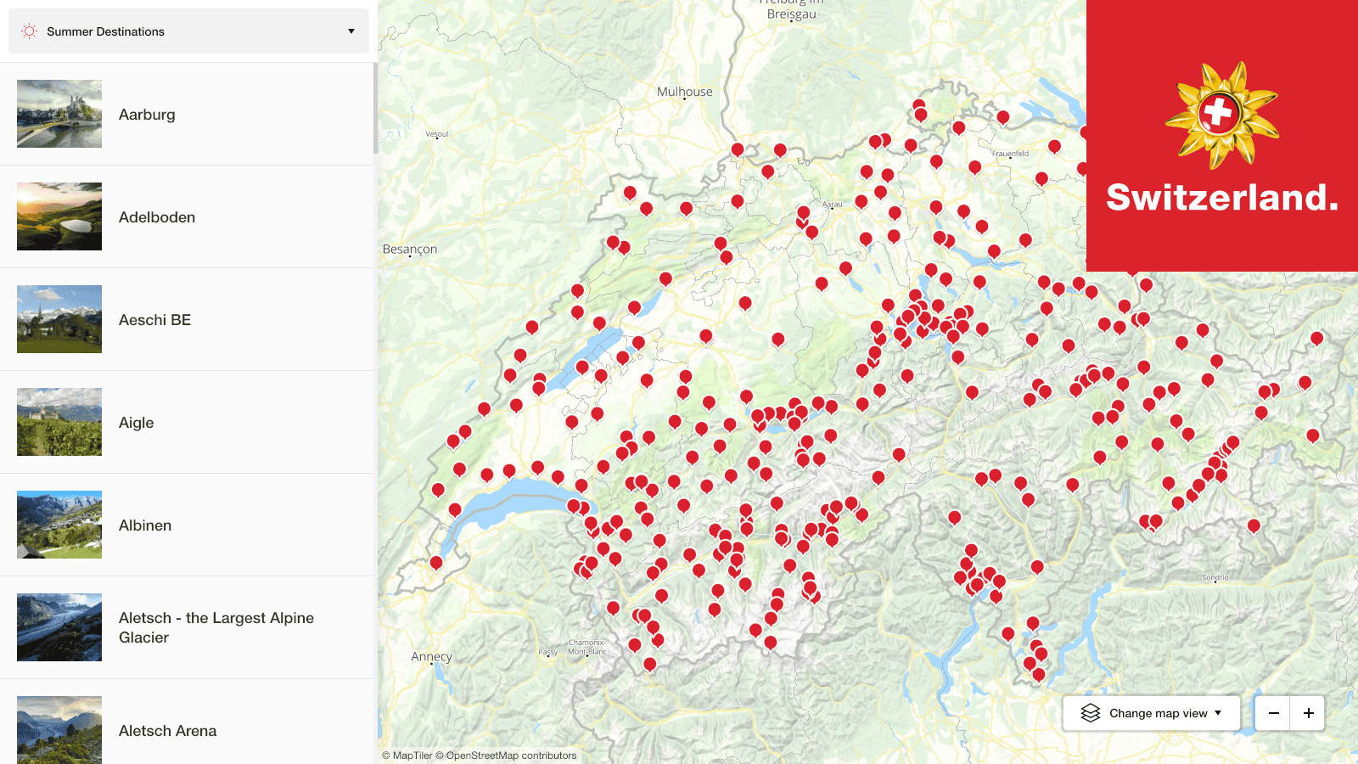Click the westernmost pin near Besançon
This screenshot has width=1358, height=764.
(x=534, y=327)
